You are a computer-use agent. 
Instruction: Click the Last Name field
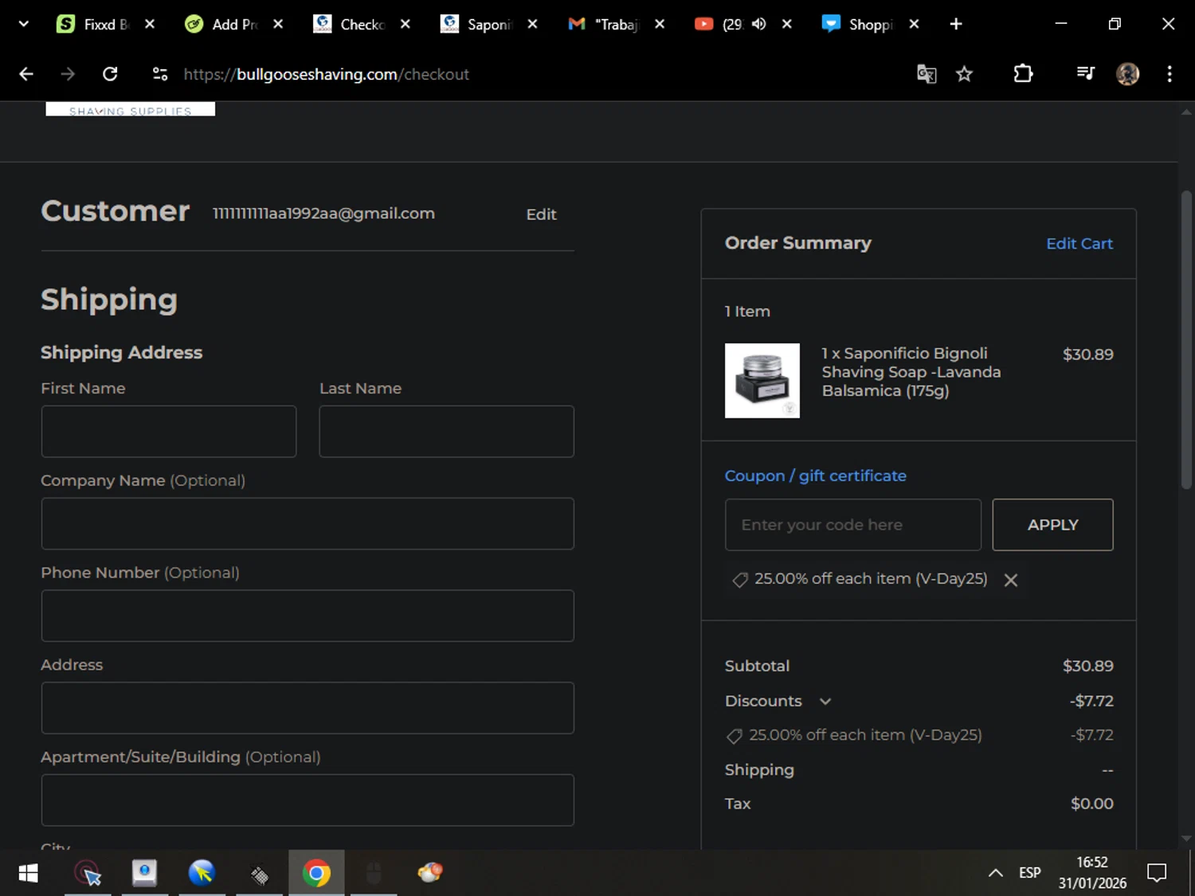click(446, 432)
